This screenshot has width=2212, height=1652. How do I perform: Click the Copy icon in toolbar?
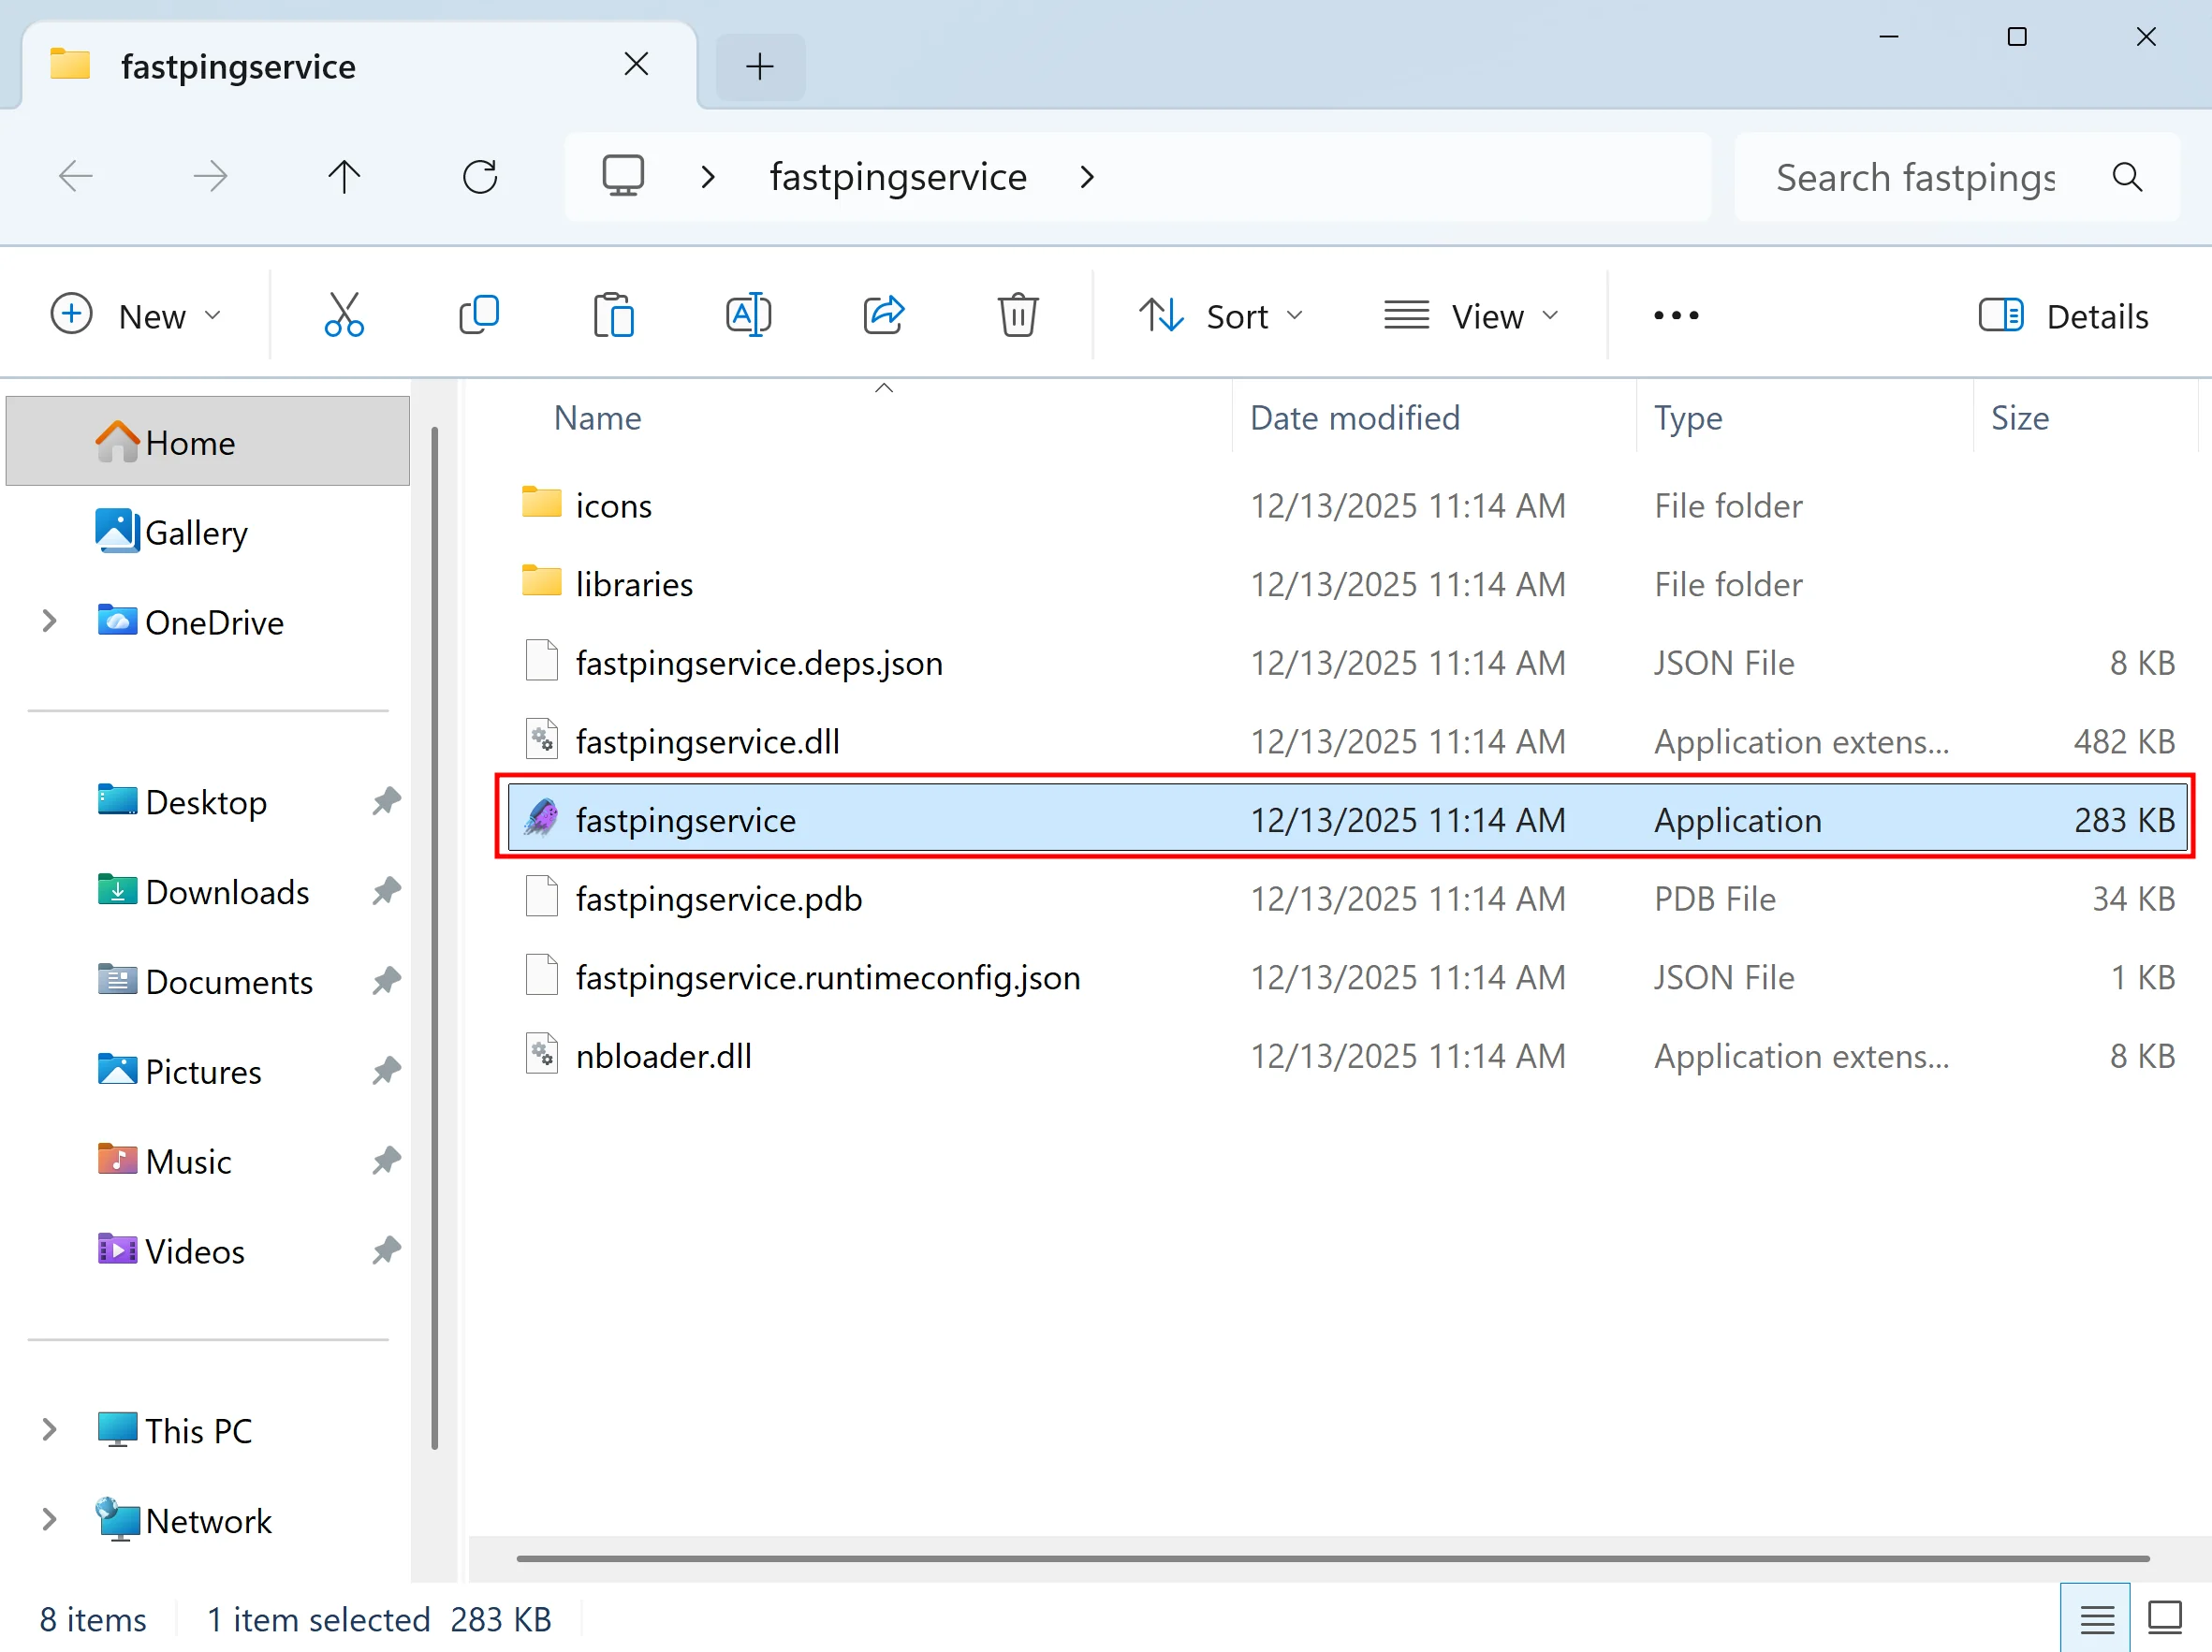coord(479,316)
